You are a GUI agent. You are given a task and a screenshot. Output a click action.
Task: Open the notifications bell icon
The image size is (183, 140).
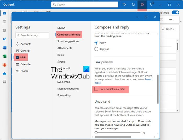133,5
